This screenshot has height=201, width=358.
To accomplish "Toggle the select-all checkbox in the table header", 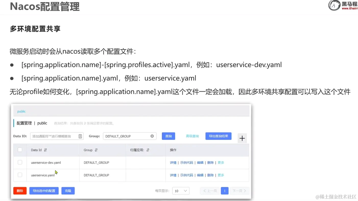I will [x=20, y=150].
